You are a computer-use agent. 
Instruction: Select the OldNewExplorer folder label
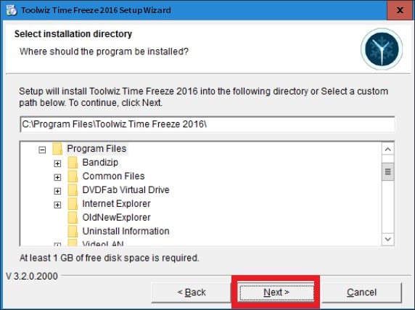116,217
